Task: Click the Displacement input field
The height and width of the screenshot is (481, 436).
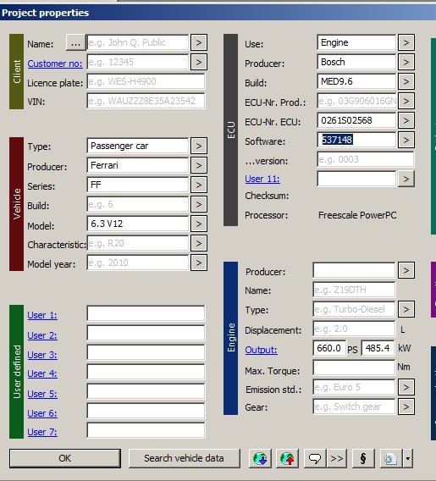Action: pyautogui.click(x=354, y=329)
